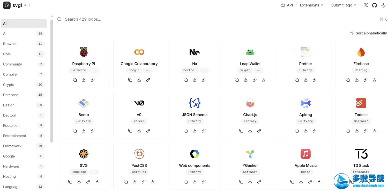Screen dimensions: 388x191
Task: Open the X (Twitter) profile icon
Action: pos(366,5)
